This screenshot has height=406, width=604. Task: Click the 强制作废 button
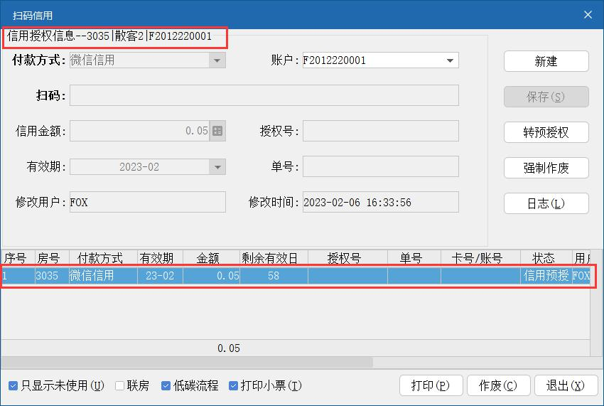click(546, 168)
